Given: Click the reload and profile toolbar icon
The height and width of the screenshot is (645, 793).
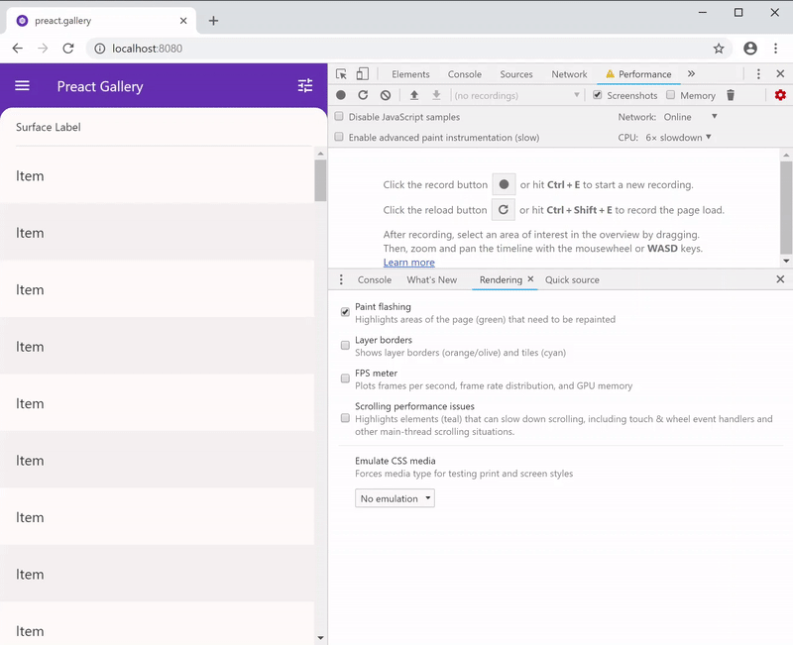Looking at the screenshot, I should (x=363, y=95).
